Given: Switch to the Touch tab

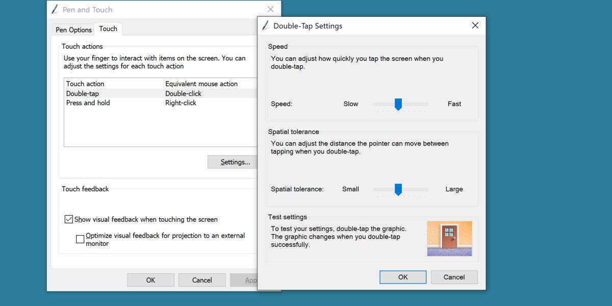Looking at the screenshot, I should tap(108, 29).
